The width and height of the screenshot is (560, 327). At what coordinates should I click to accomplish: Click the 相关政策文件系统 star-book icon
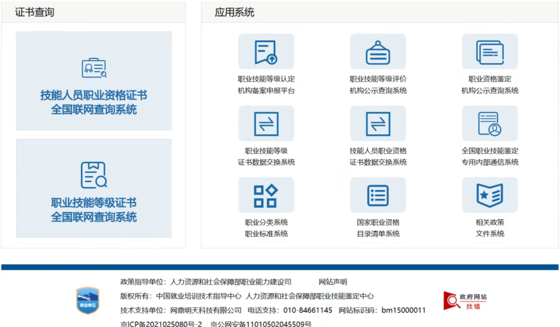pyautogui.click(x=490, y=195)
